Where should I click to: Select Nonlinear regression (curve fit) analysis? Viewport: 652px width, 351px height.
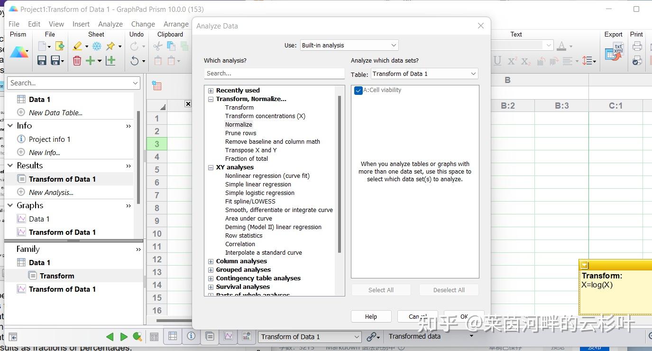(x=267, y=176)
